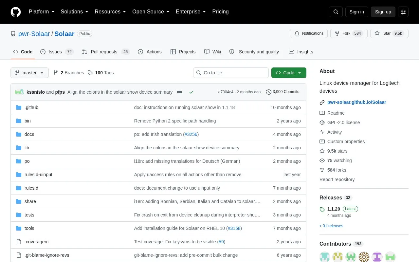The width and height of the screenshot is (419, 262).
Task: Click the Sign in button
Action: (x=356, y=12)
